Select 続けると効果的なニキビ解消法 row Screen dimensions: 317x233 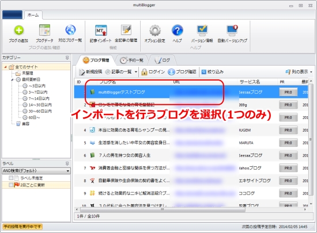191,193
